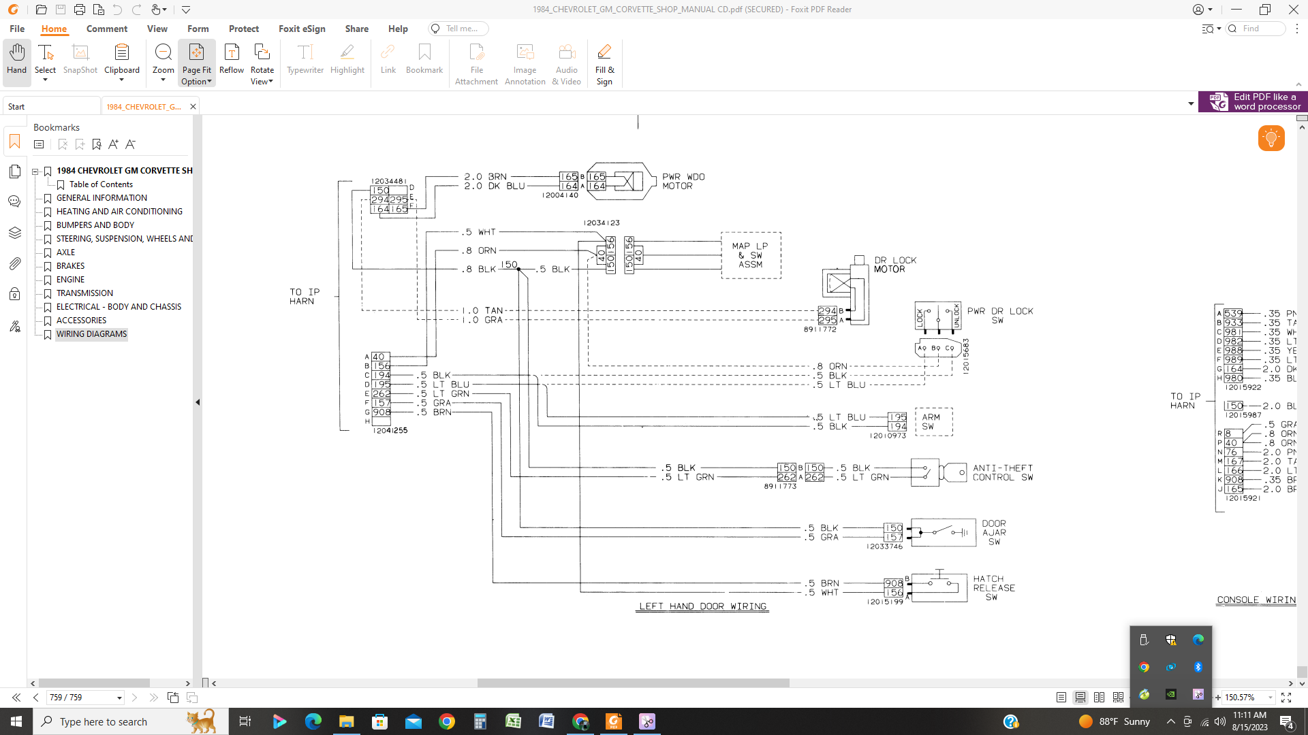Switch to two-page facing view
This screenshot has width=1308, height=735.
(x=1099, y=698)
